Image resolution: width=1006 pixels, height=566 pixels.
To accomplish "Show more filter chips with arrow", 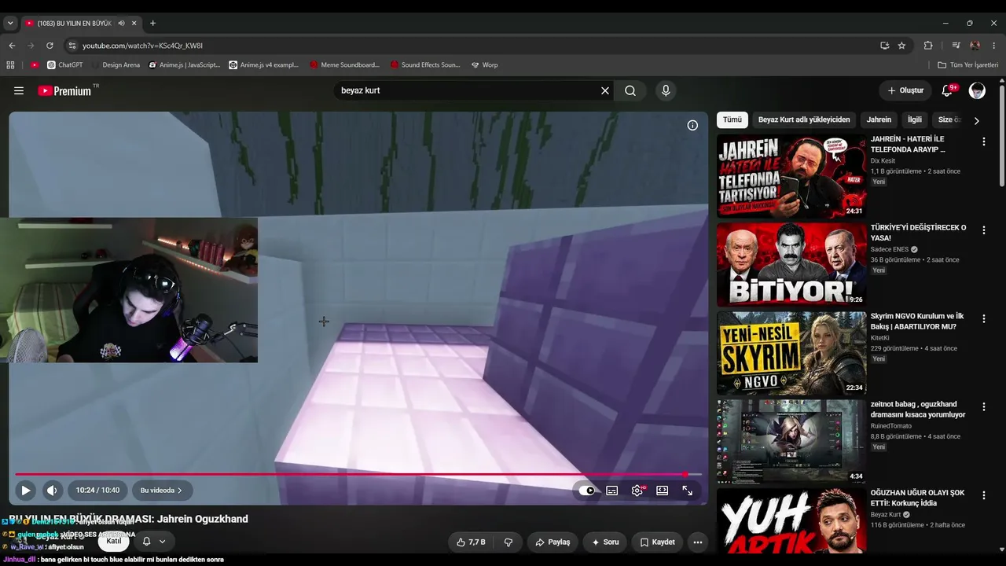I will tap(976, 120).
